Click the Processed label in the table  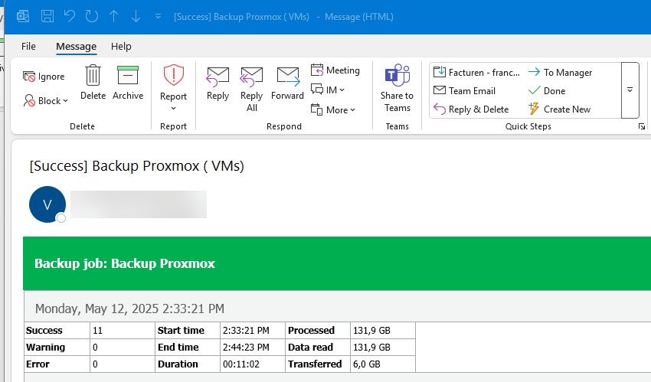click(x=312, y=331)
